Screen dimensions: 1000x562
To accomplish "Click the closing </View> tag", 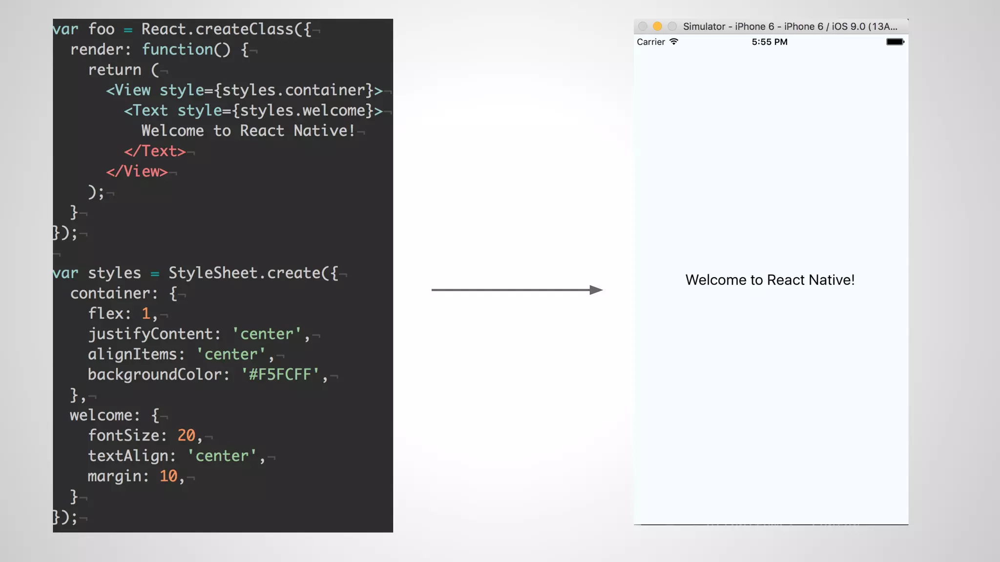I will click(x=137, y=172).
